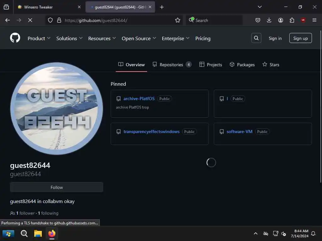List all tabs with the chevron
Viewport: 322px width, 241px height.
[x=259, y=7]
